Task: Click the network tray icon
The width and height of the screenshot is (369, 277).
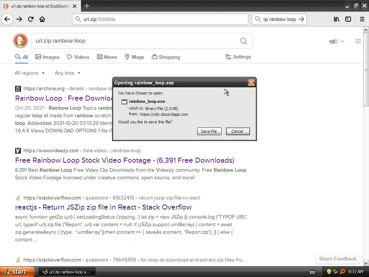Action: [x=335, y=272]
